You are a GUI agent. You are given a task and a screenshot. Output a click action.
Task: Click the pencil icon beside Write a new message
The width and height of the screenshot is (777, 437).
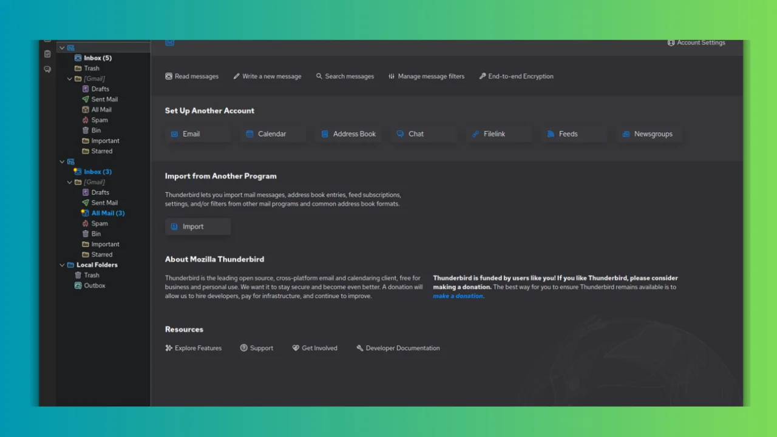(237, 76)
